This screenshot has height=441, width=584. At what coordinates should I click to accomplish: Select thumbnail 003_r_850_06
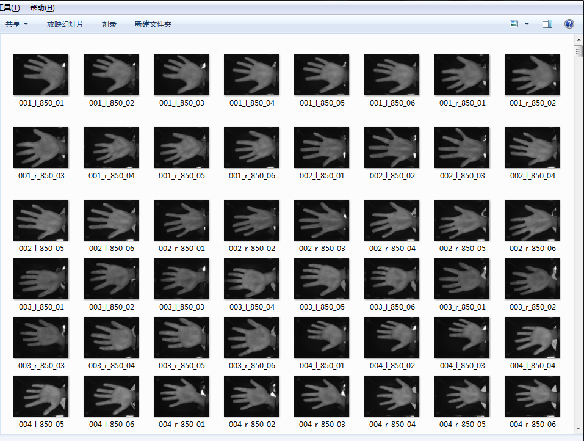click(x=251, y=337)
